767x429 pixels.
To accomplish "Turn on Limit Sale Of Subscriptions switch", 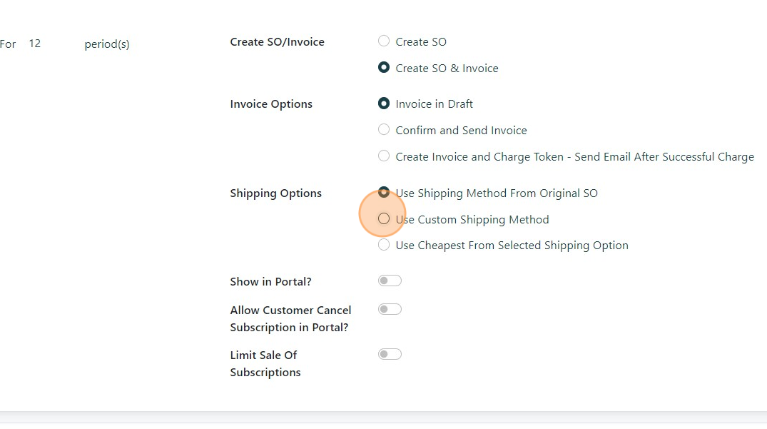I will 390,355.
